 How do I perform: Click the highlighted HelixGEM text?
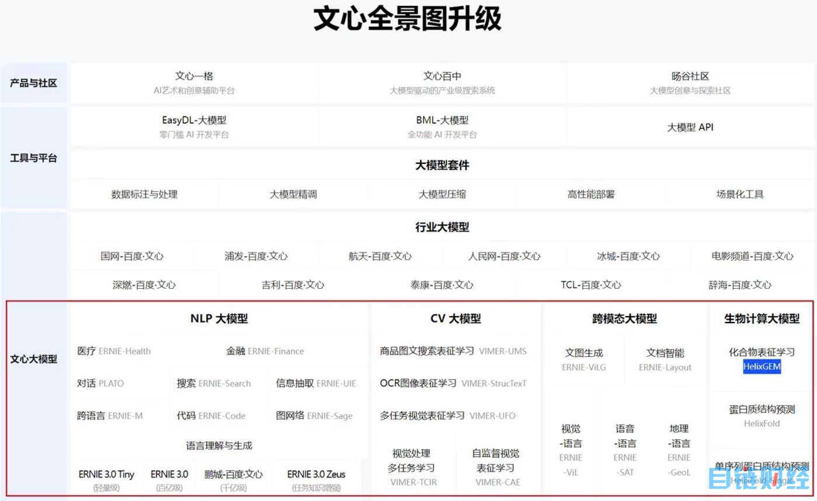coord(762,367)
